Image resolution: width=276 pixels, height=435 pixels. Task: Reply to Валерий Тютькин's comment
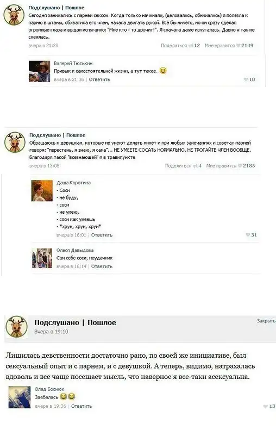click(99, 79)
